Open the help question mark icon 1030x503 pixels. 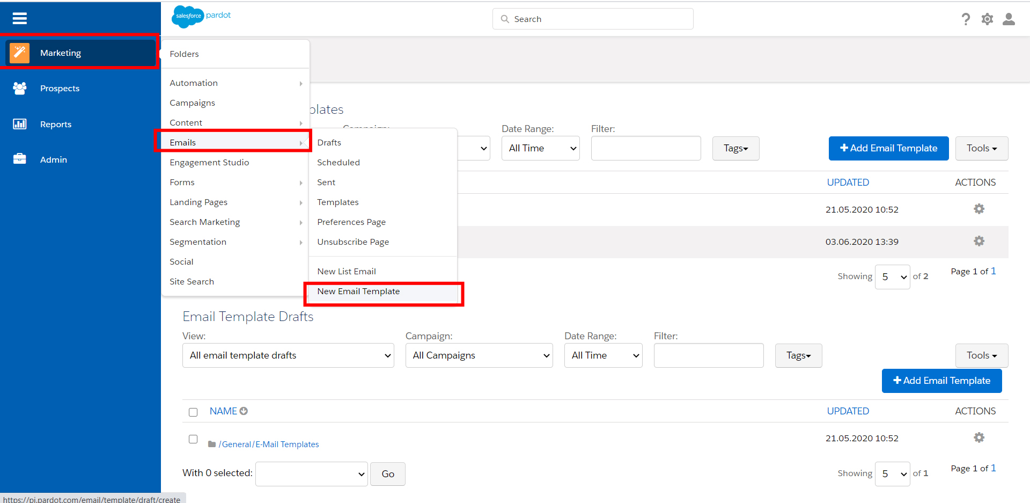[966, 19]
